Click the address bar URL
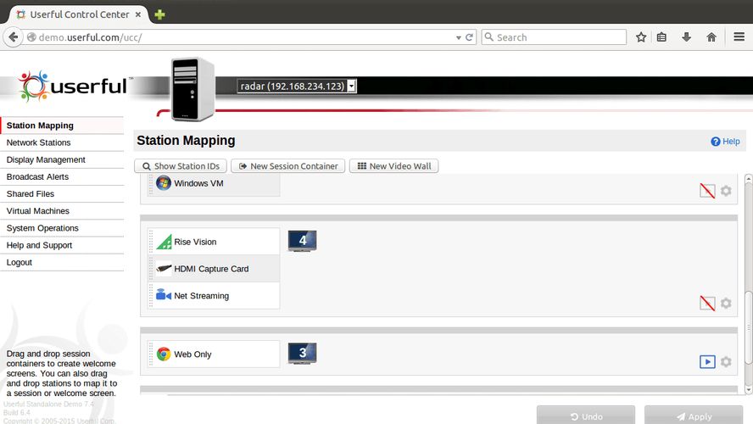 [x=90, y=37]
